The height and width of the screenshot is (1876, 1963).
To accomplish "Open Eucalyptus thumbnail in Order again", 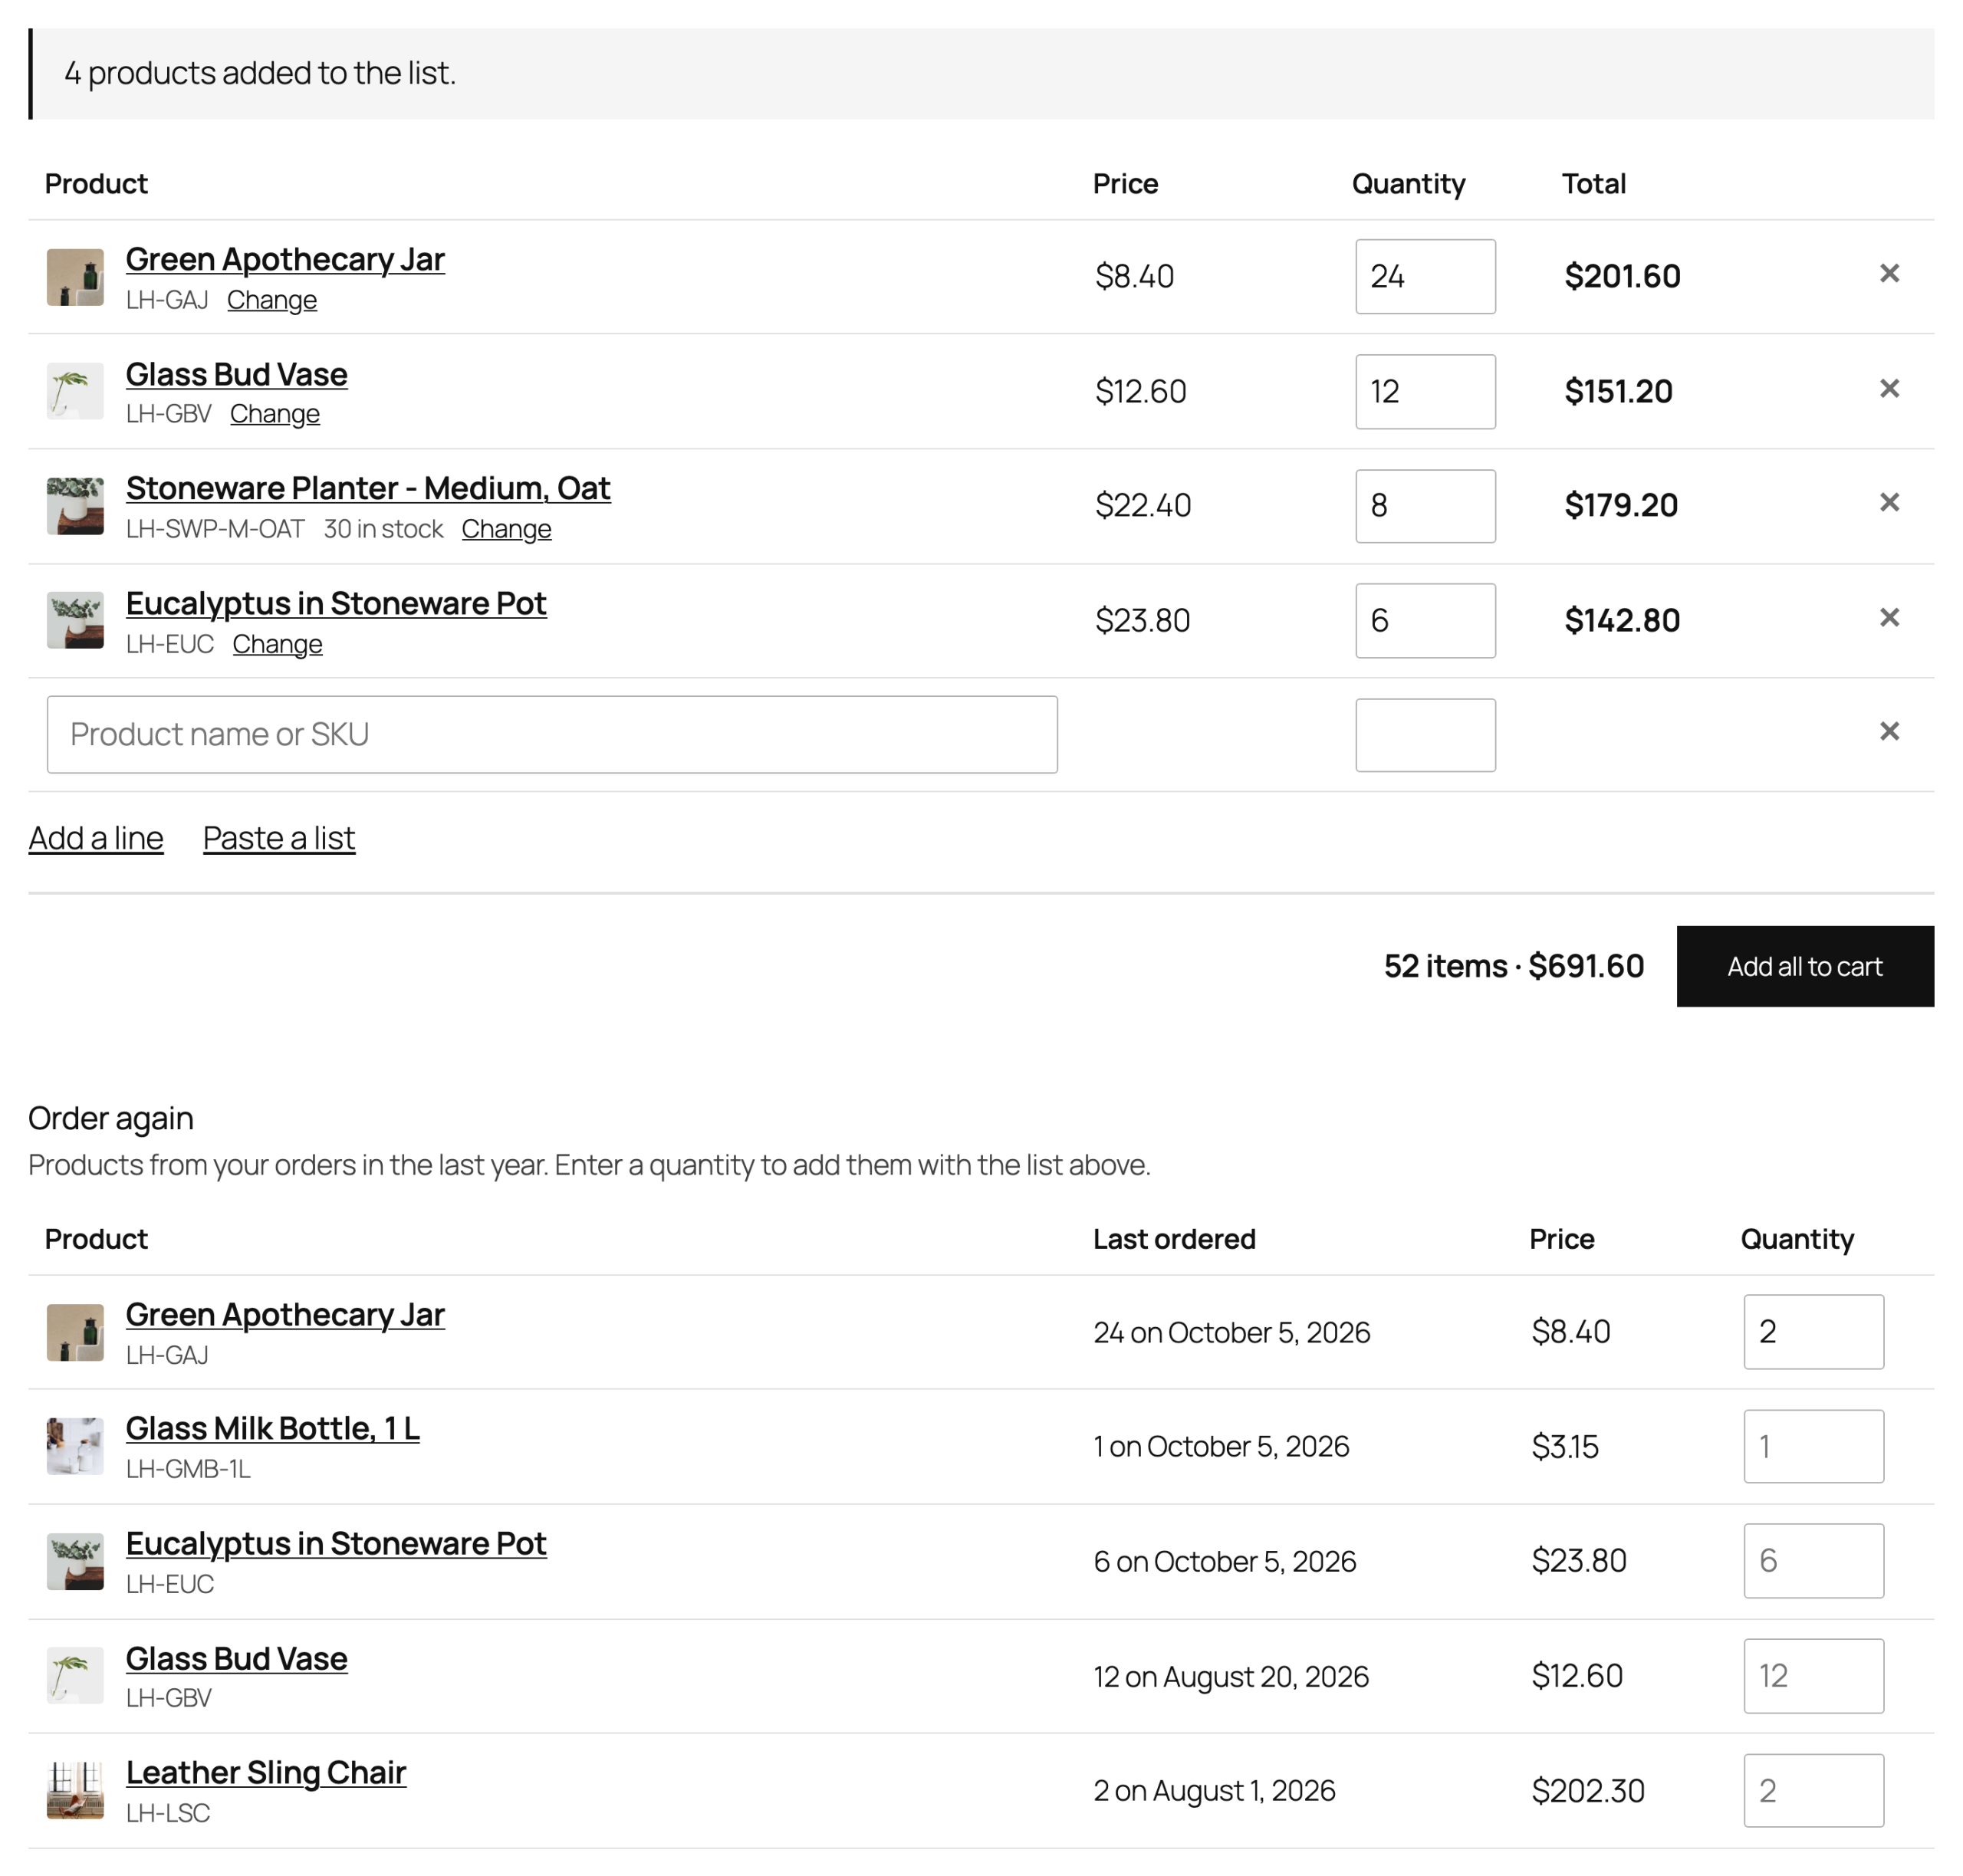I will 75,1561.
